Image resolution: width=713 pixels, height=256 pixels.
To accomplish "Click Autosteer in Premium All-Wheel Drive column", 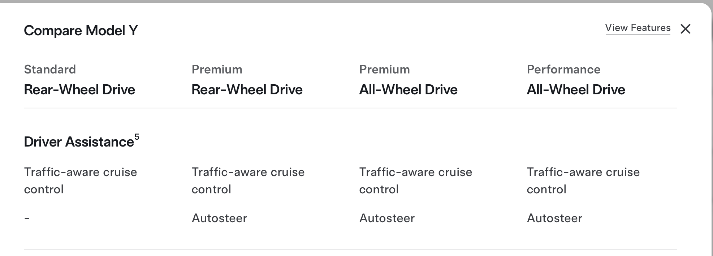I will pyautogui.click(x=387, y=218).
